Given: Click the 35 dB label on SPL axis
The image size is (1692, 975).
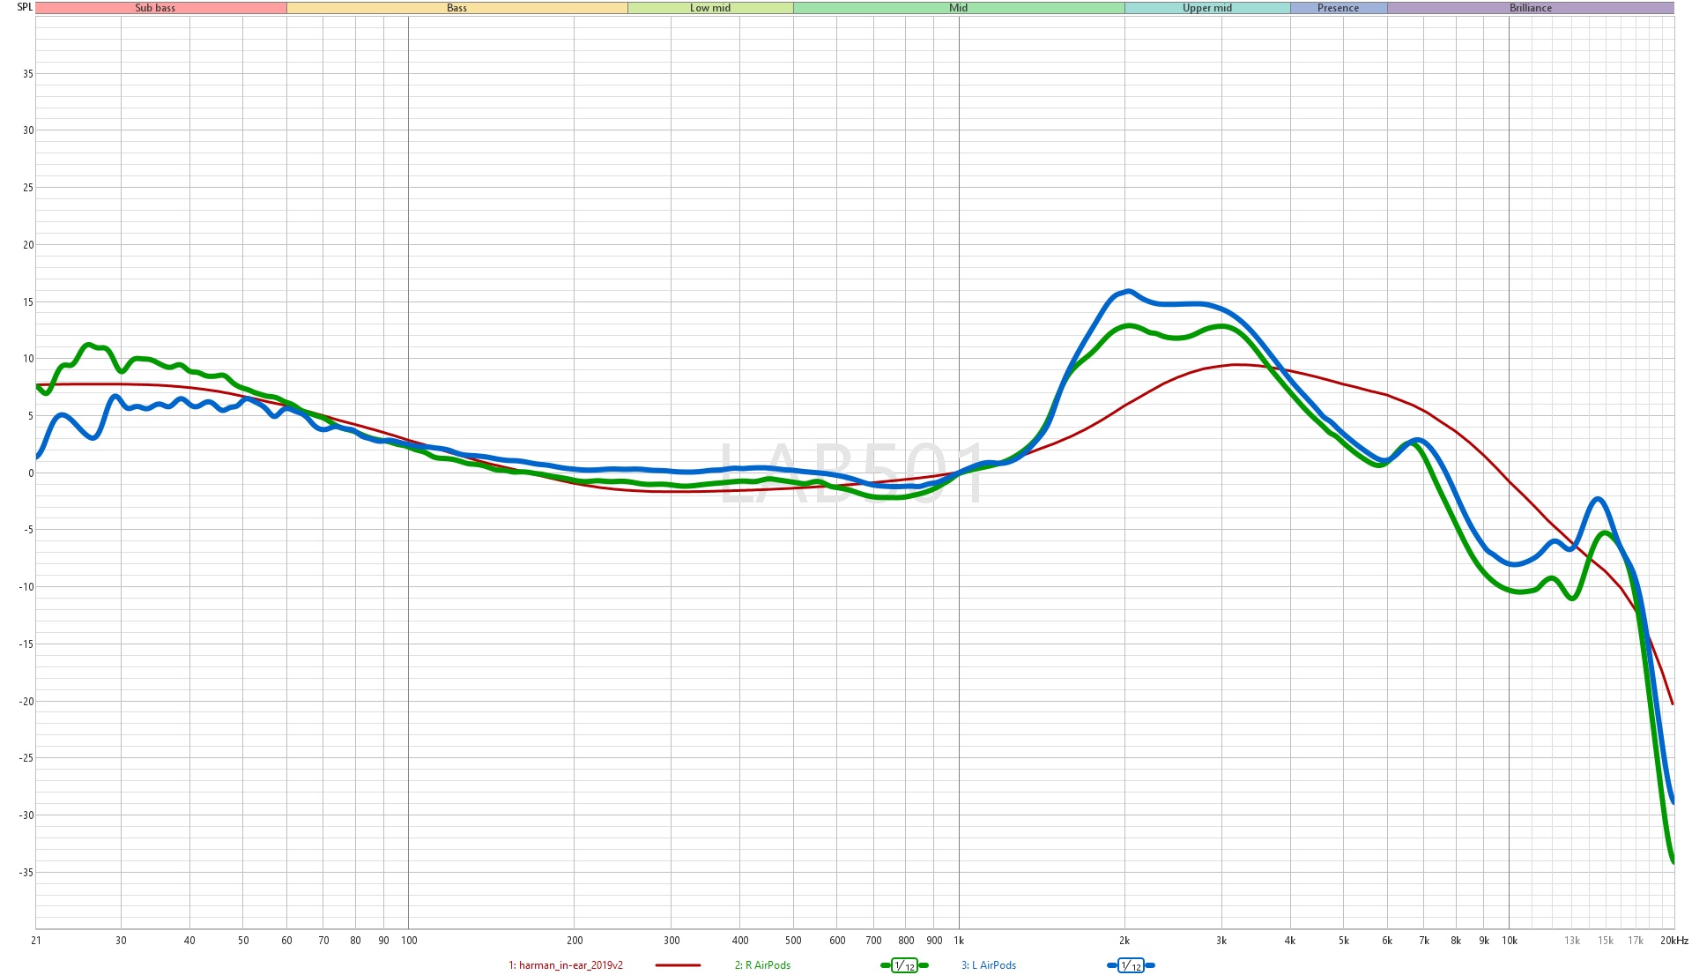Looking at the screenshot, I should (x=28, y=74).
